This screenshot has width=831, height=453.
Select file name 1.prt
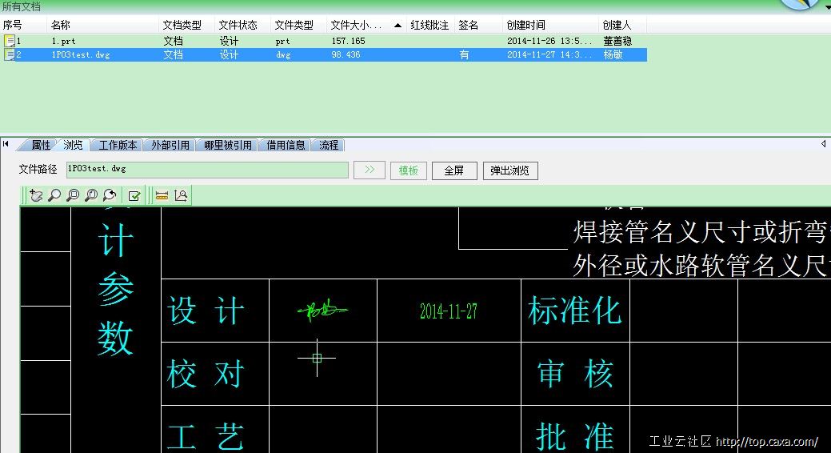[x=64, y=41]
